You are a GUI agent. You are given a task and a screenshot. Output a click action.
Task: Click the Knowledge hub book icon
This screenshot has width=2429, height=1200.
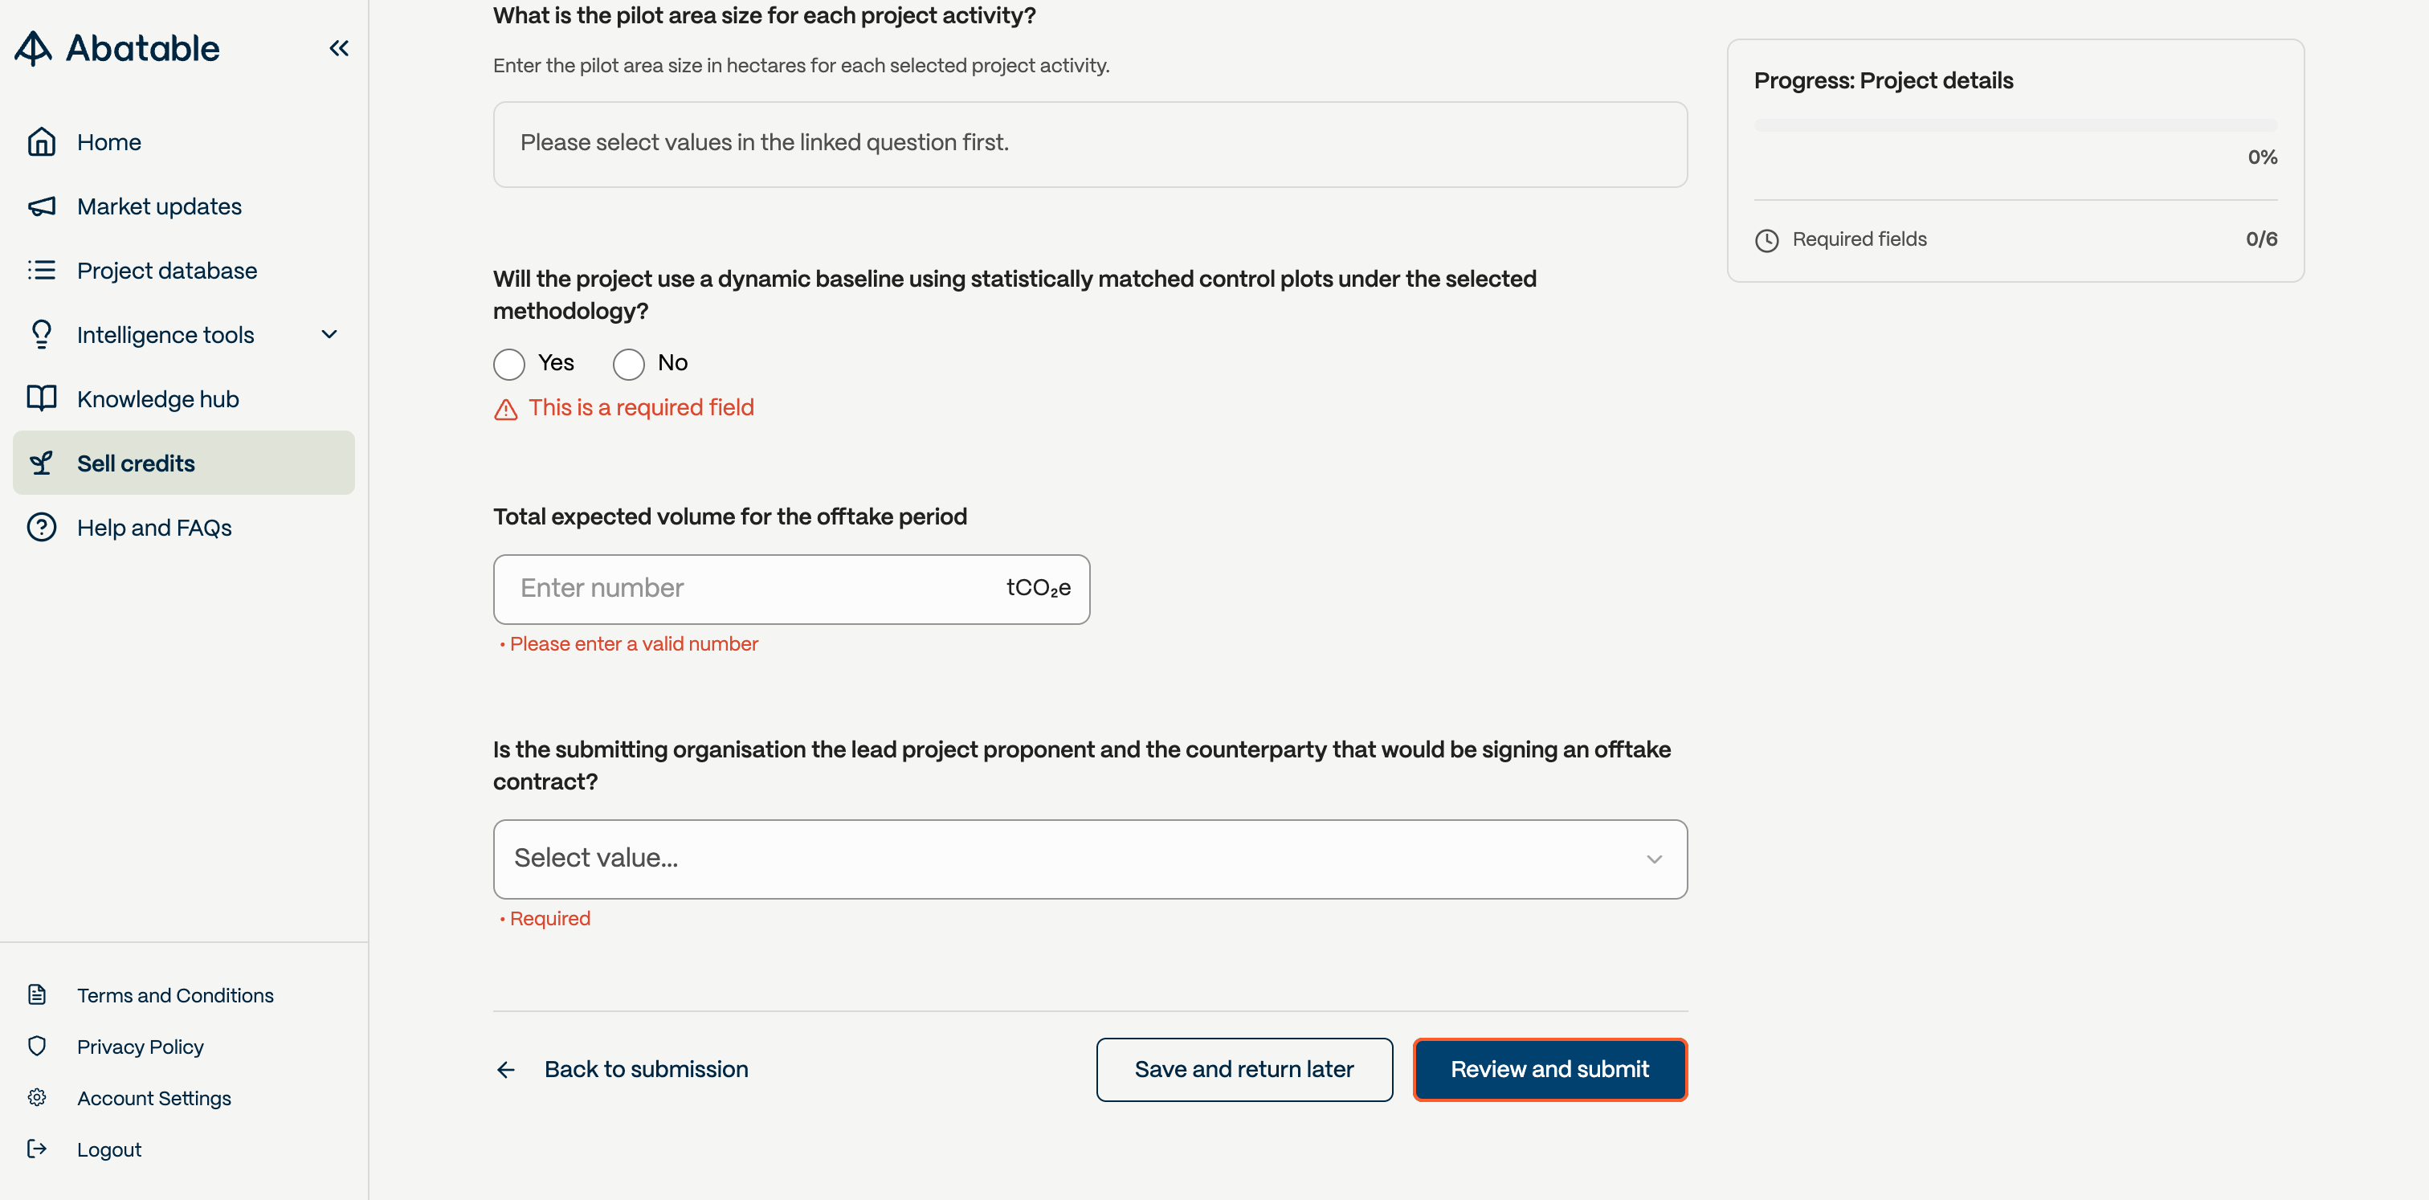pos(42,398)
